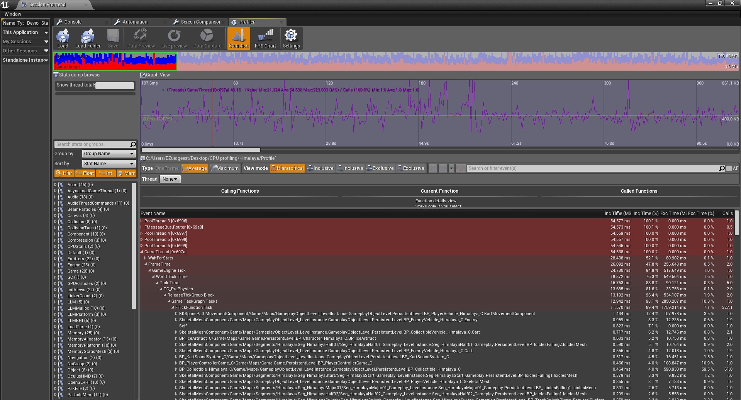Click the Anim (46) group icon

pyautogui.click(x=61, y=185)
